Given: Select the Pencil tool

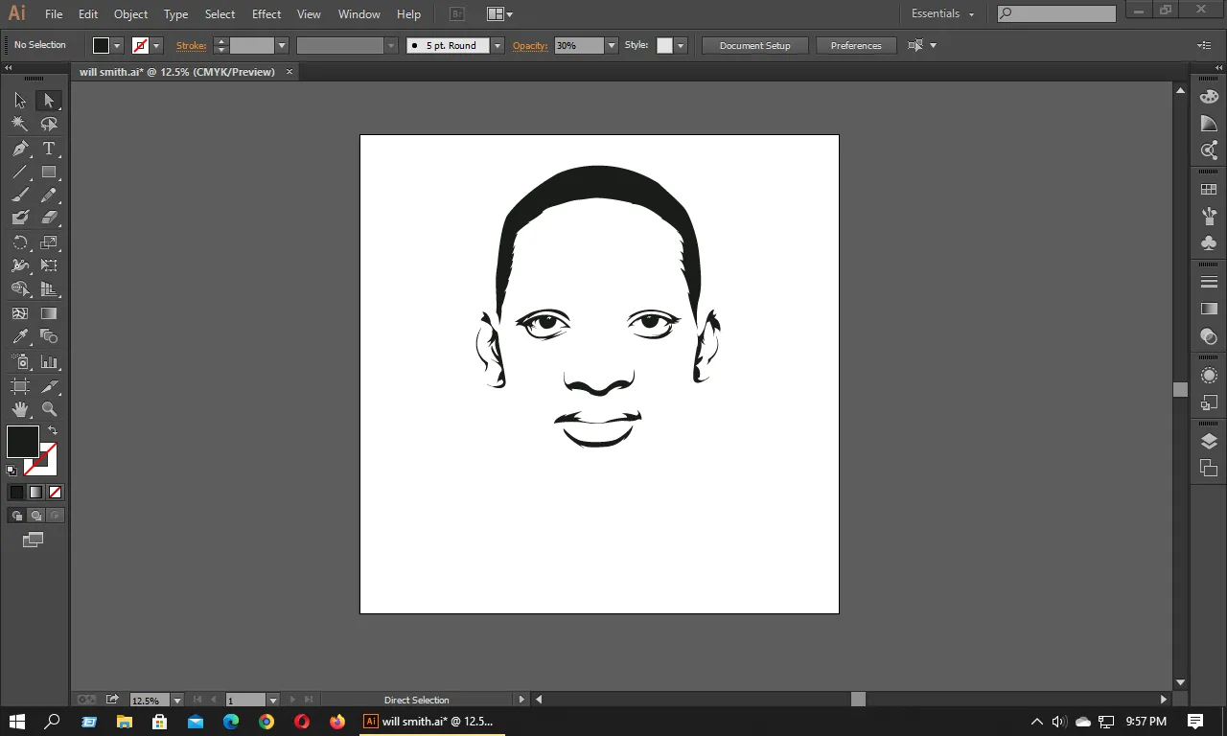Looking at the screenshot, I should [49, 195].
